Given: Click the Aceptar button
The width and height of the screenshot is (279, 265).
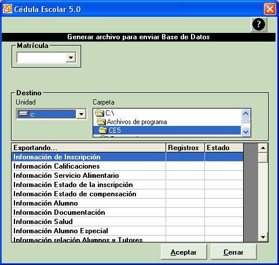Looking at the screenshot, I should tap(183, 252).
